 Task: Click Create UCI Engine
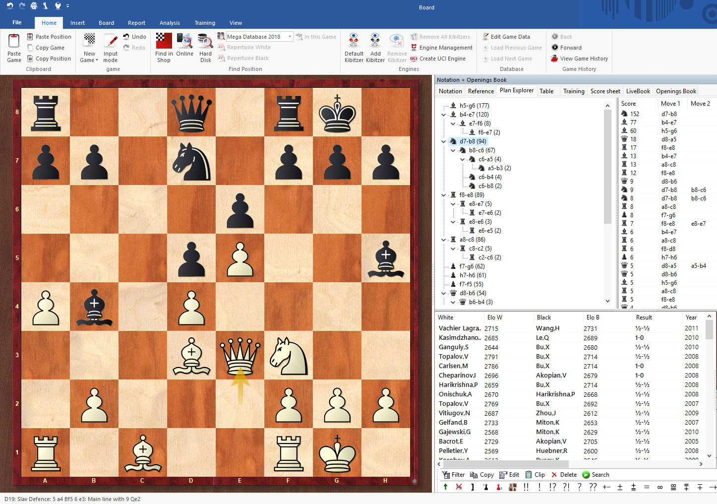[438, 58]
